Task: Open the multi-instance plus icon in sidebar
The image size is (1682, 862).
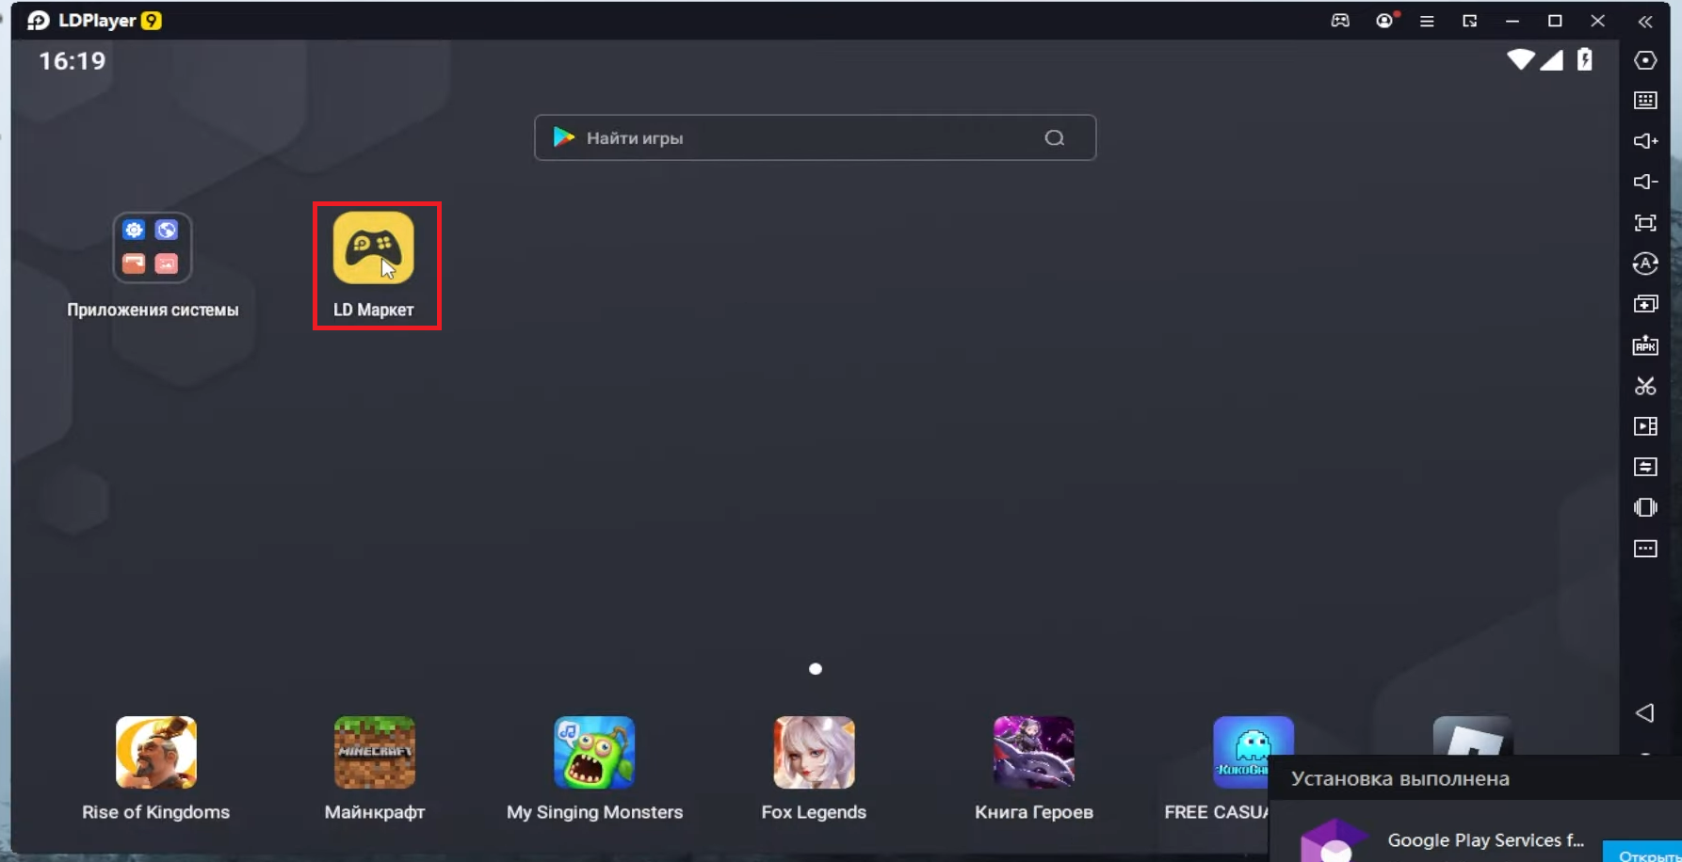Action: click(1645, 304)
